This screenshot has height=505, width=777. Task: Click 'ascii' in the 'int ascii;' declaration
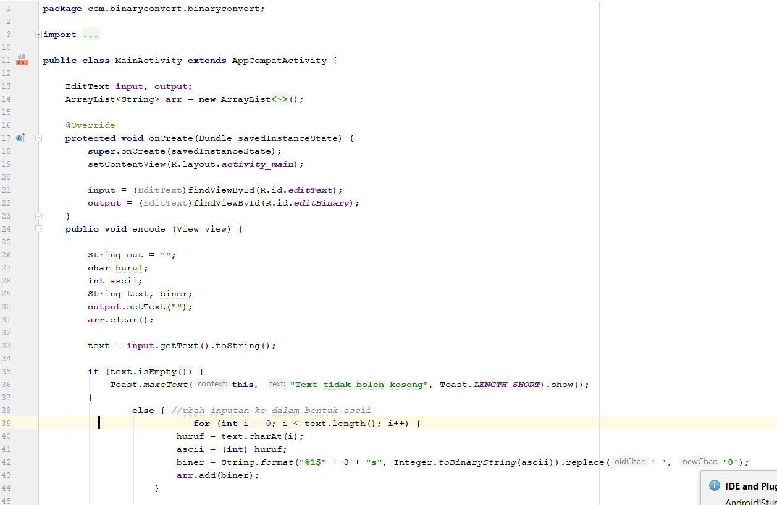click(x=124, y=281)
